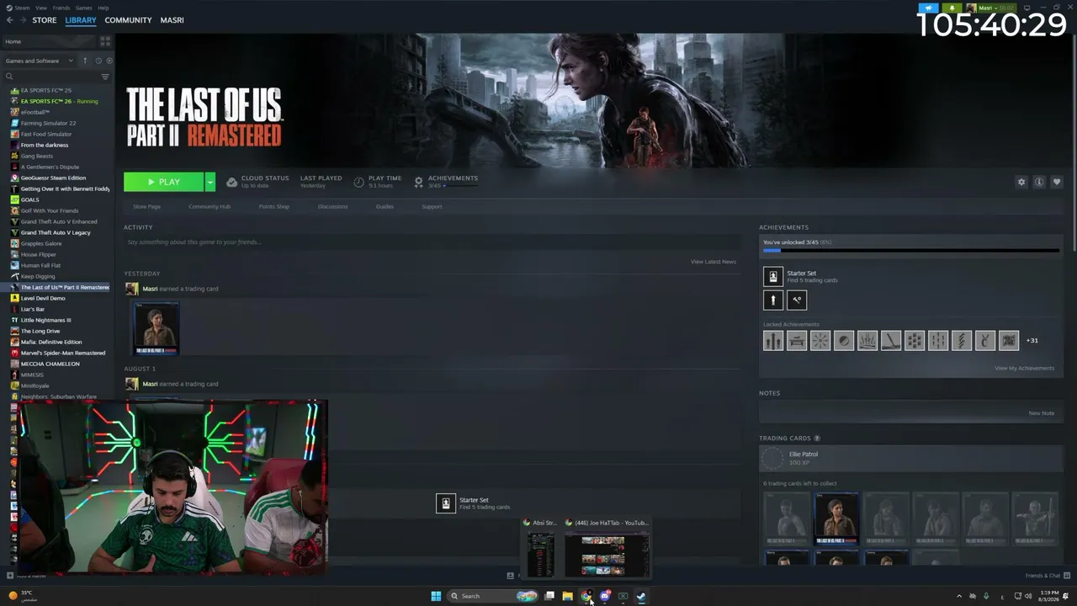This screenshot has height=606, width=1077.
Task: Select Marvel's Spider-Man Remastered in library
Action: 63,353
